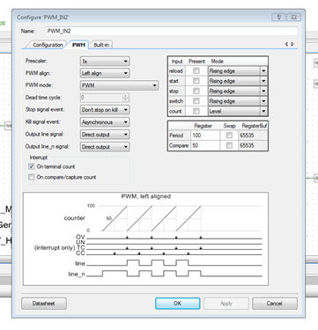318x330 pixels.
Task: Select the PWM tab
Action: (x=78, y=45)
